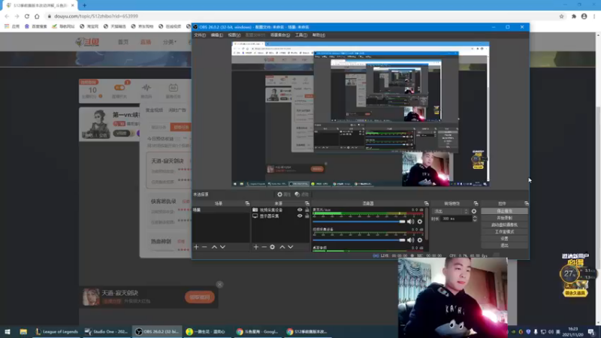The height and width of the screenshot is (338, 601).
Task: Open Windows Start menu
Action: tap(8, 332)
